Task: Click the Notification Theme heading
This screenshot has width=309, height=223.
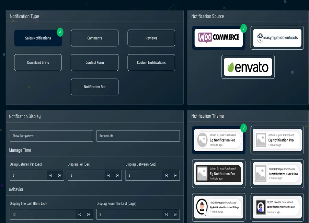Action: [207, 116]
